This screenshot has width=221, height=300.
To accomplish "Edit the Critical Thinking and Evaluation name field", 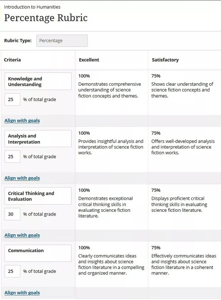I will [x=38, y=196].
